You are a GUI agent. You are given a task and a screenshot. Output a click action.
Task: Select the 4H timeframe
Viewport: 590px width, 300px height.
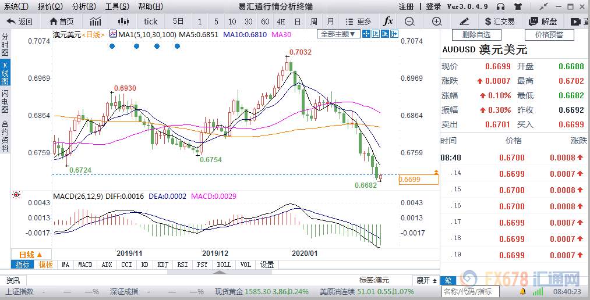(280, 22)
